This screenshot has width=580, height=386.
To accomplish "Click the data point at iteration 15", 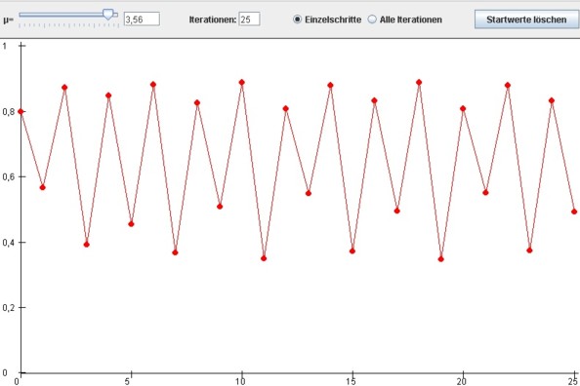I will point(352,251).
